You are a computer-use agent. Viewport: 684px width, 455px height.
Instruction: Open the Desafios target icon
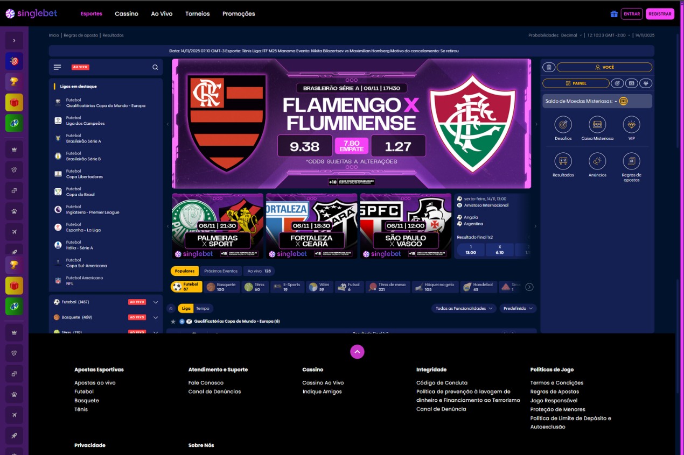tap(563, 125)
